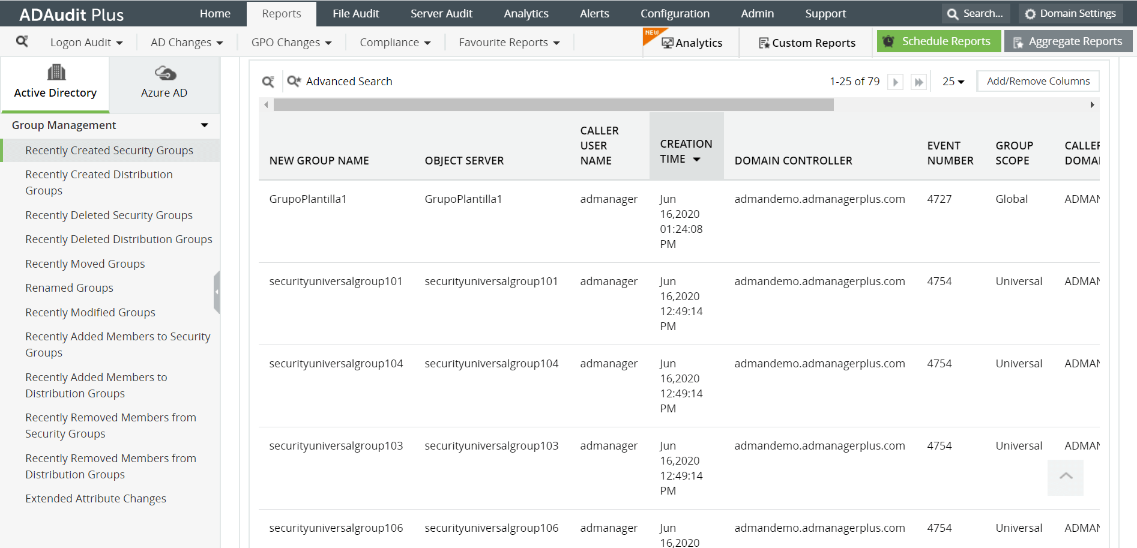The width and height of the screenshot is (1137, 548).
Task: Click the Group Scope column header
Action: [1014, 153]
